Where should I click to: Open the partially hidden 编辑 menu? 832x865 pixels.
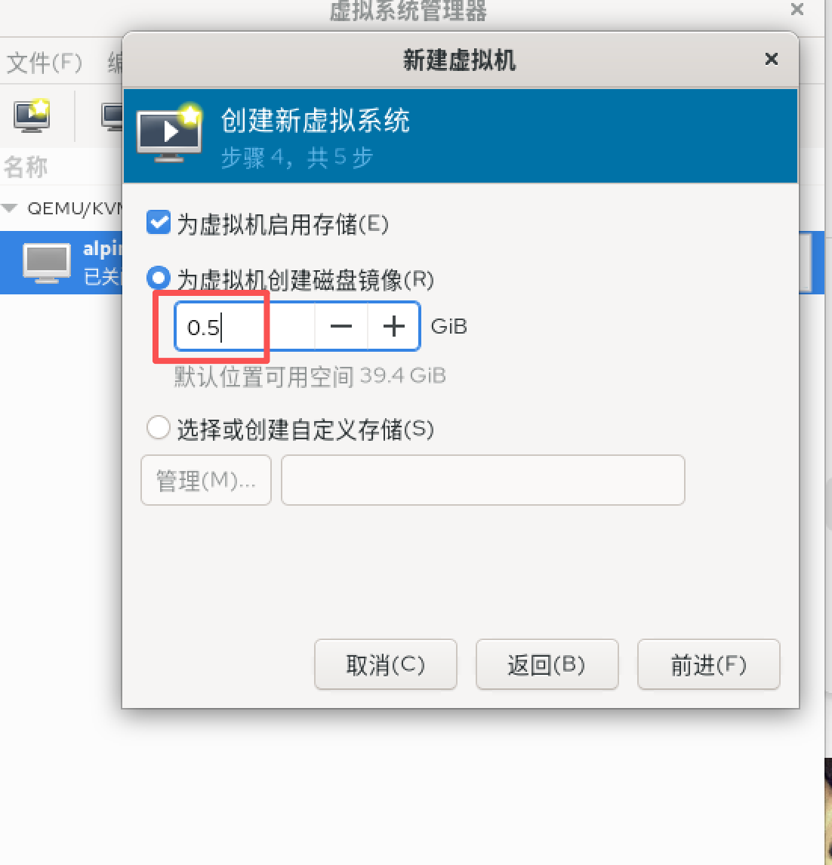tap(116, 63)
